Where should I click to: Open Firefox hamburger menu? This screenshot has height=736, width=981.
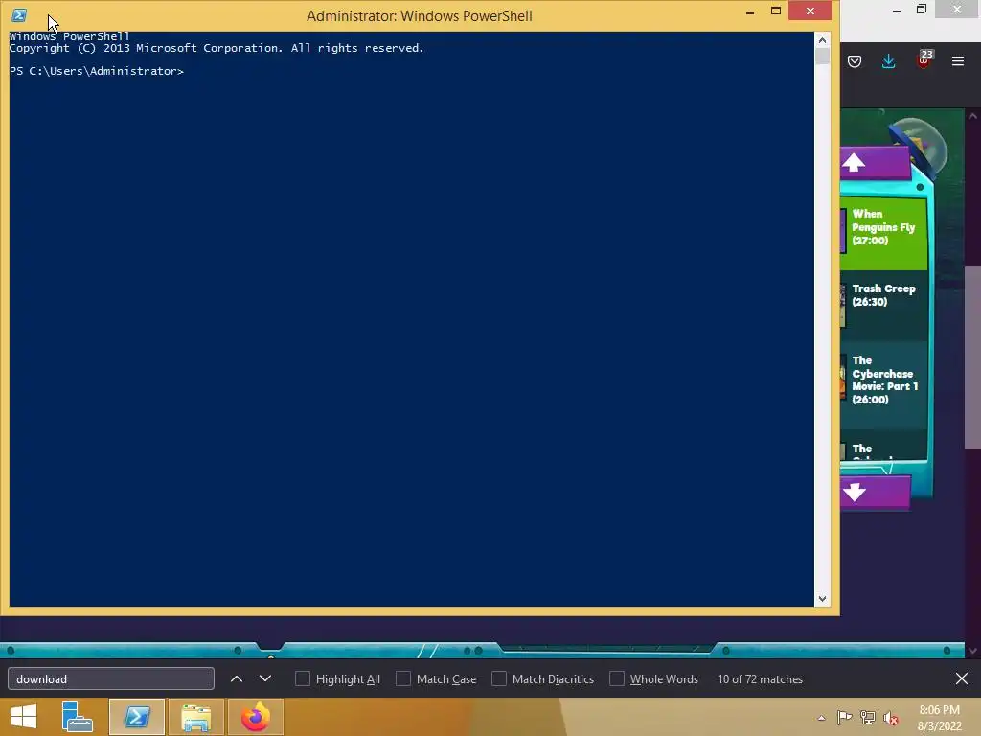[x=958, y=61]
